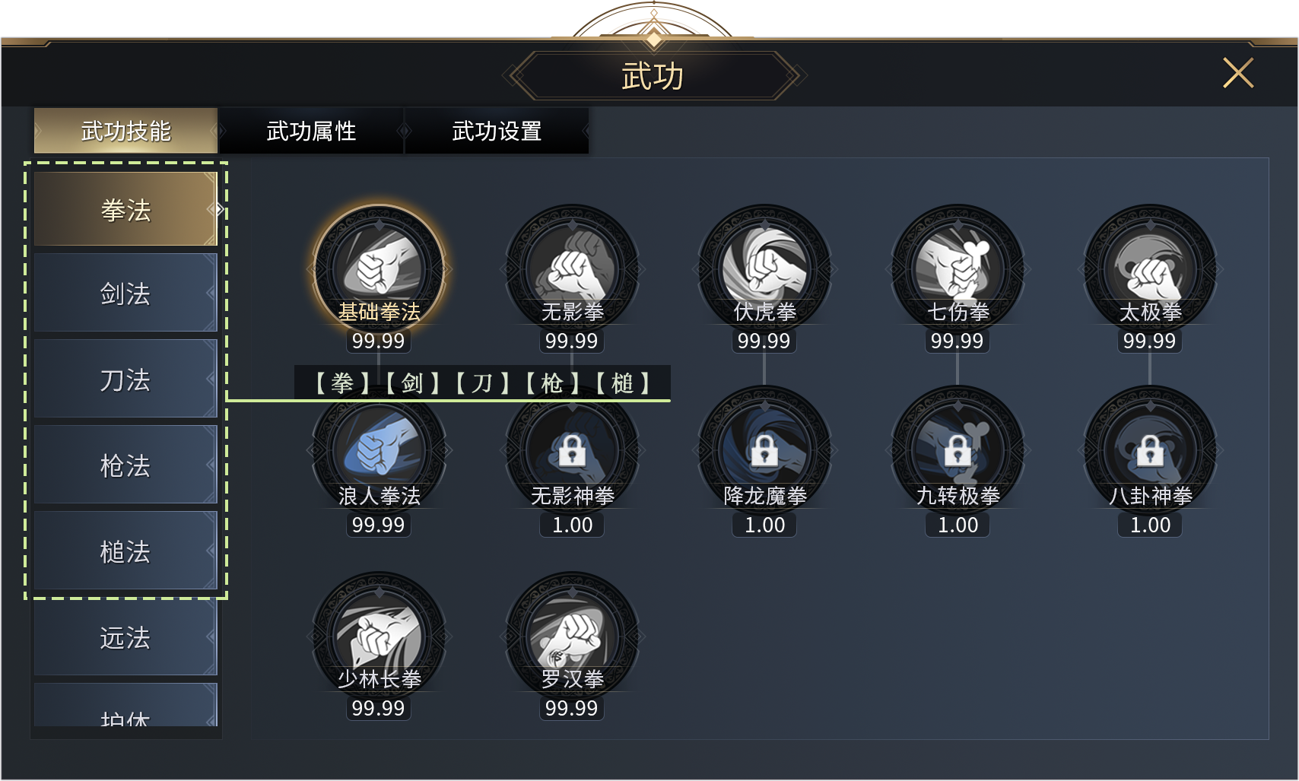Select the 无影拳 fist skill icon

pyautogui.click(x=572, y=269)
